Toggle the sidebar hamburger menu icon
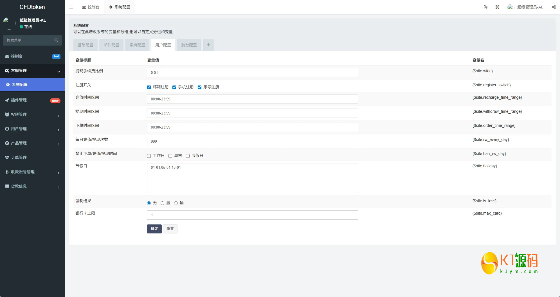This screenshot has height=297, width=560. coord(71,7)
